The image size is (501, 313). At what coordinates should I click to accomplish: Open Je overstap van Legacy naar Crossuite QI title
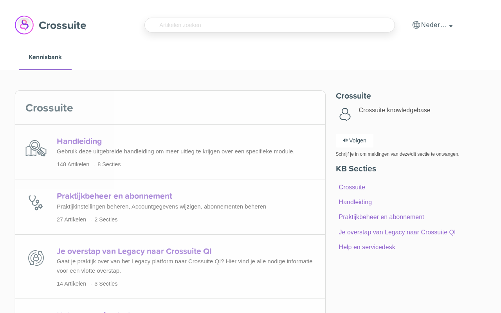click(x=134, y=251)
